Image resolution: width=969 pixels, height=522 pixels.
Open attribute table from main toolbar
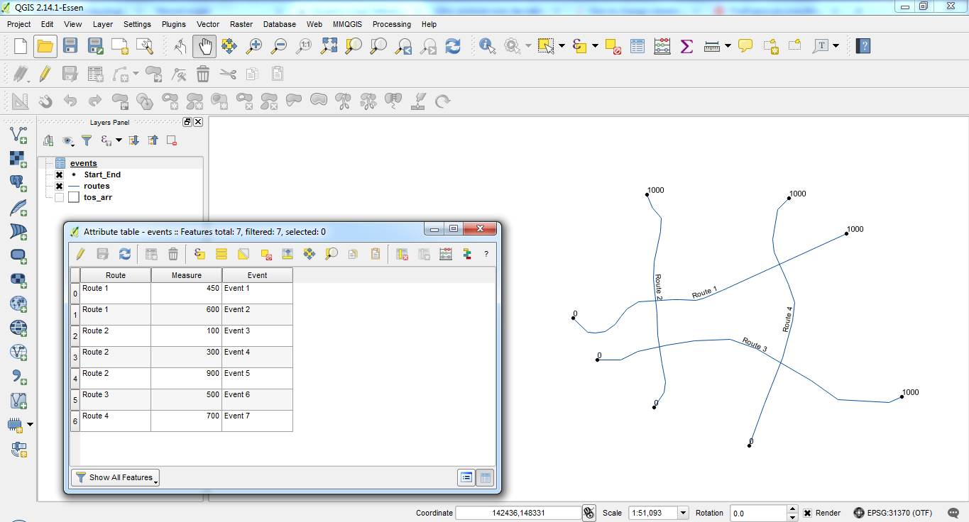click(x=637, y=46)
